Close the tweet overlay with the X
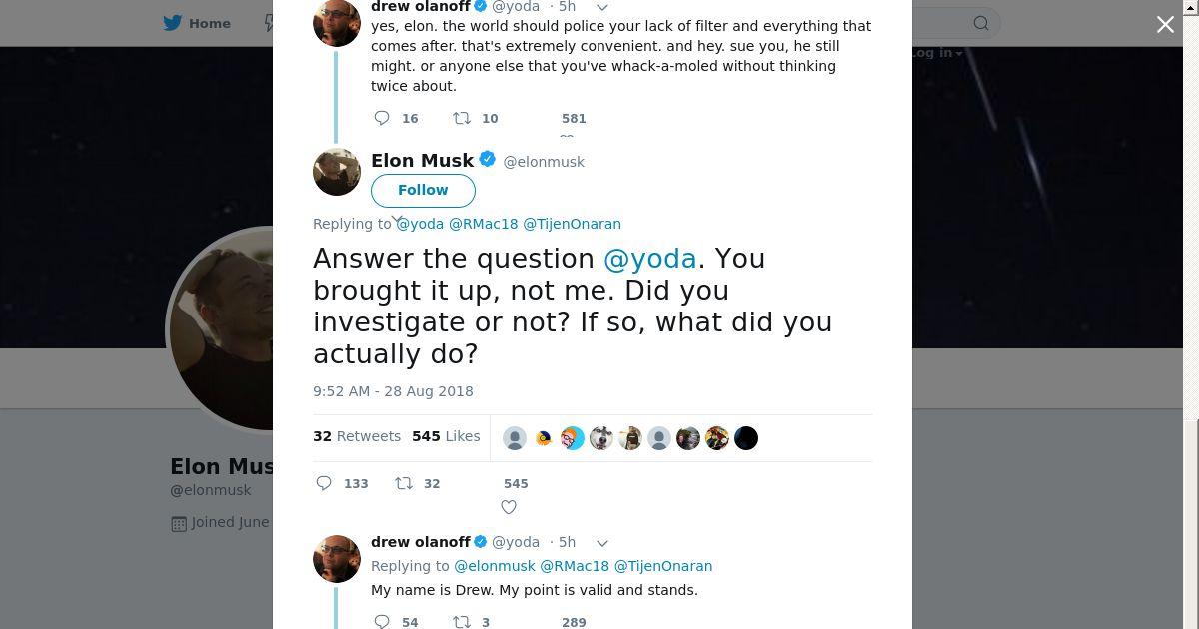Image resolution: width=1199 pixels, height=629 pixels. click(1165, 25)
